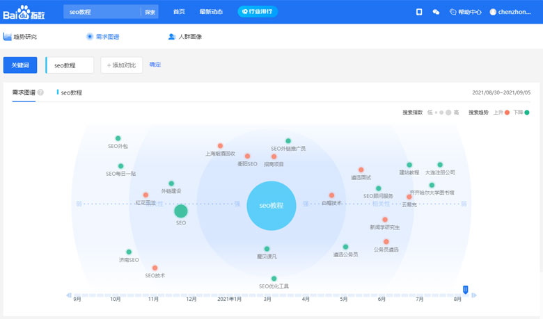Click the 行业排行 button
The height and width of the screenshot is (319, 543).
(x=258, y=12)
